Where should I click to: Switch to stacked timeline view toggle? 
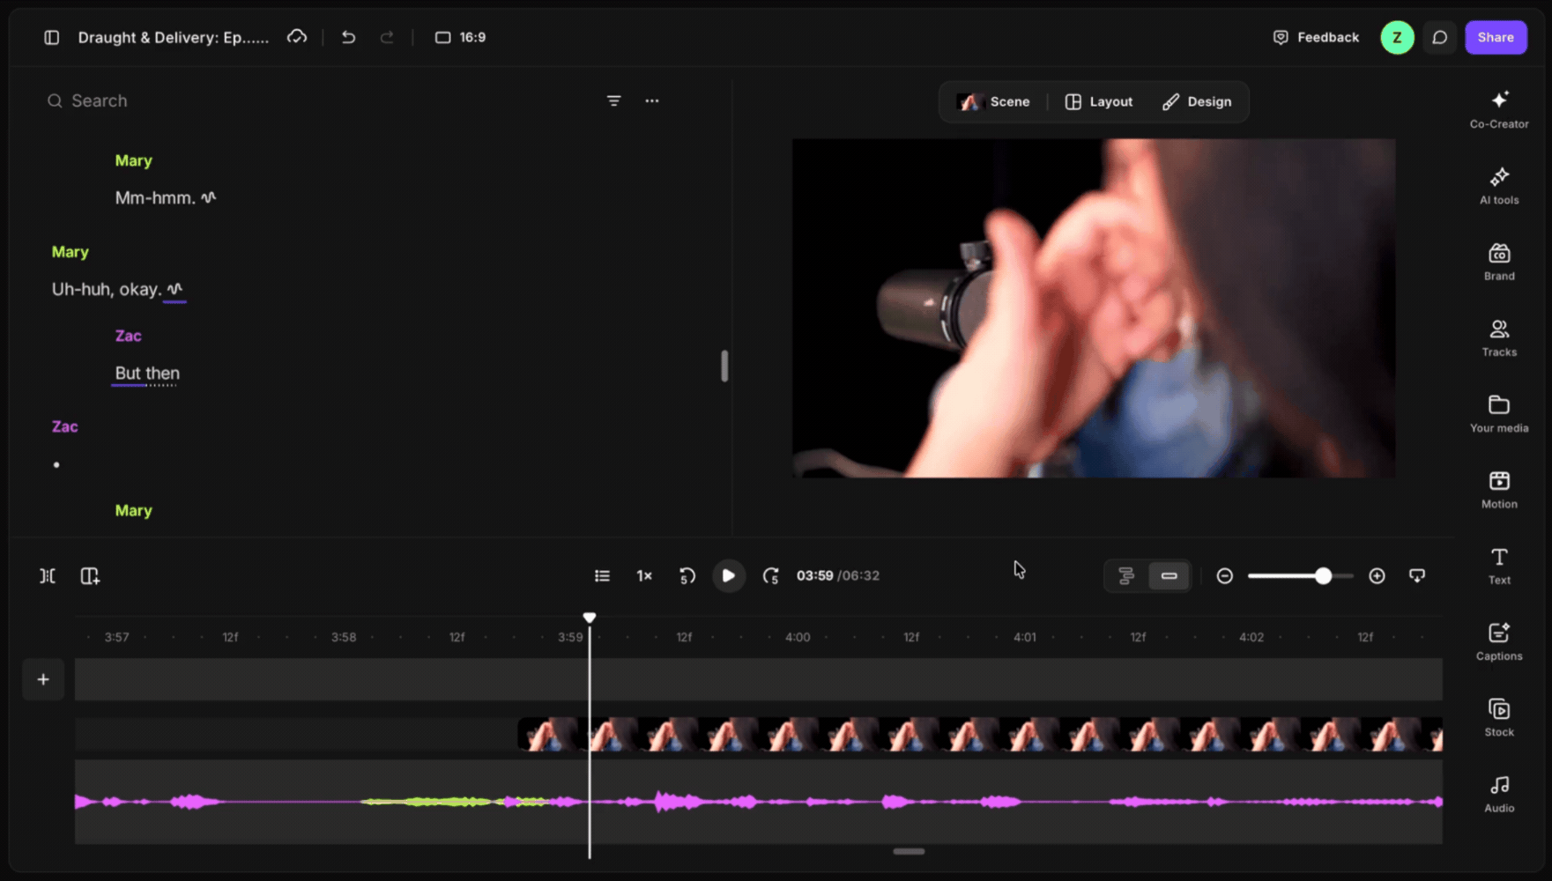click(1126, 575)
